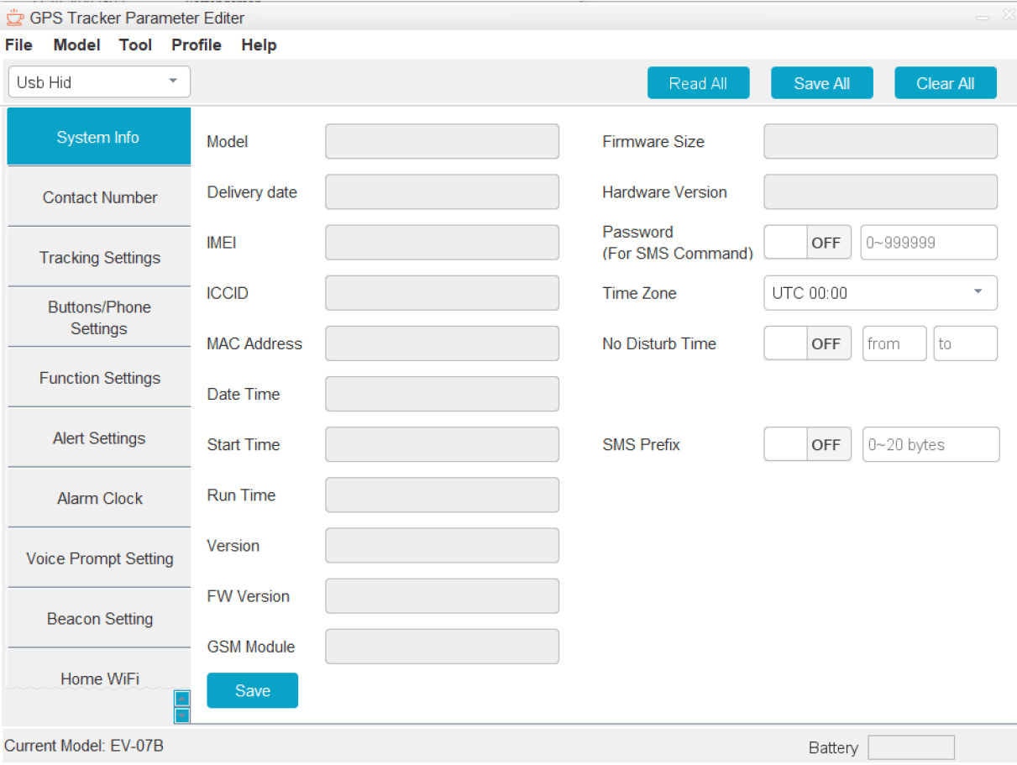Minimize the GPS Tracker Parameter Editer window
The height and width of the screenshot is (765, 1017).
[983, 17]
